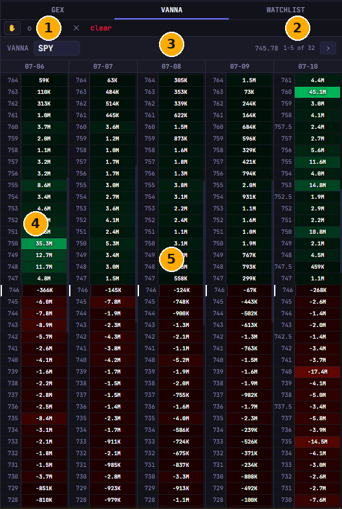Select the 07-10 date column header
Screen dimensions: 342x509
pyautogui.click(x=308, y=67)
